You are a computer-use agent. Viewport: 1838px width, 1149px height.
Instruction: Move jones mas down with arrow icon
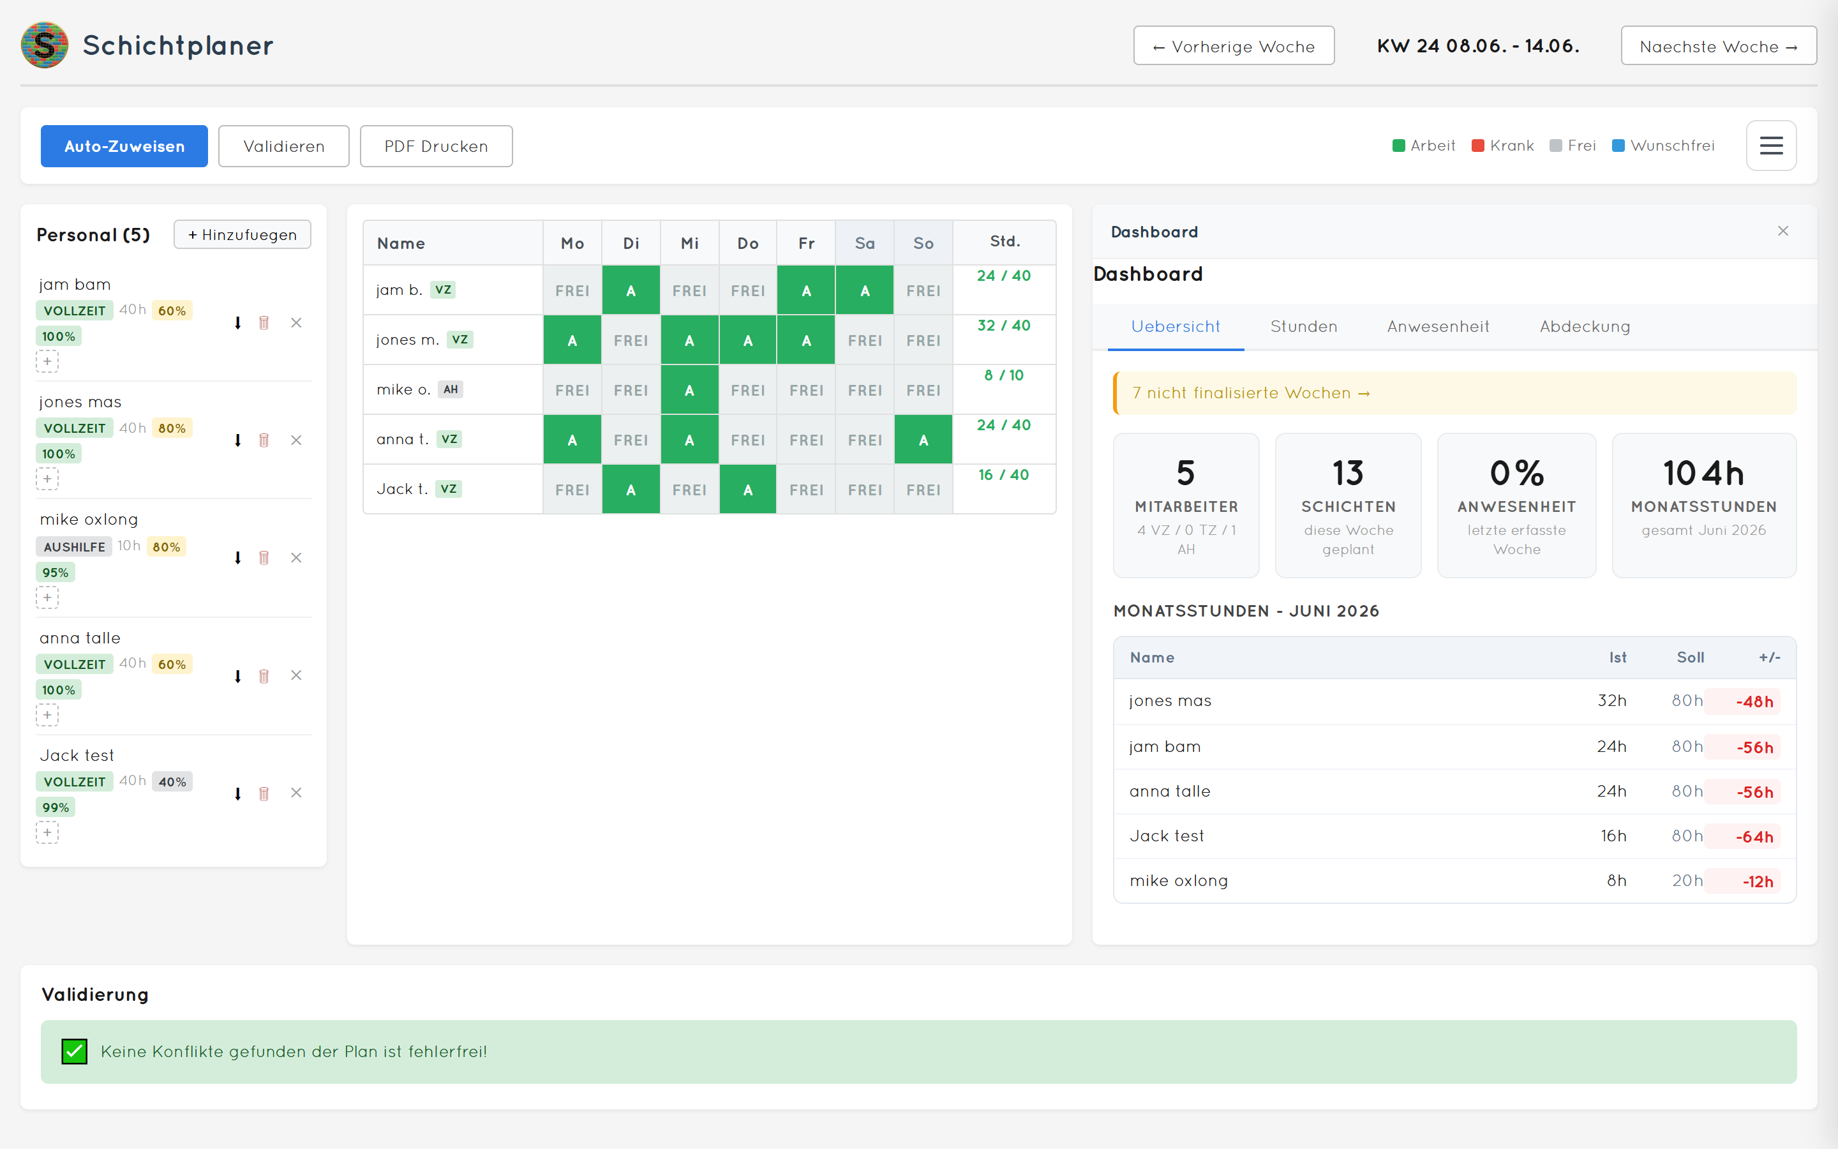pyautogui.click(x=237, y=440)
